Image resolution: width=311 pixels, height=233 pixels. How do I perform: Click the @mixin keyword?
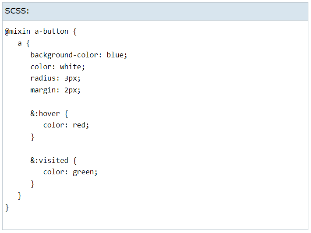click(x=18, y=32)
